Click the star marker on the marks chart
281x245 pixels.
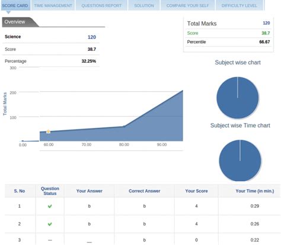coord(48,131)
